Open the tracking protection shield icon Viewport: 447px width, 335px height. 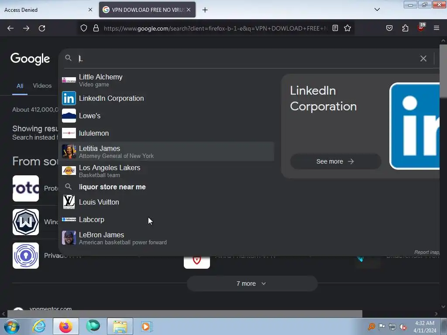[83, 28]
